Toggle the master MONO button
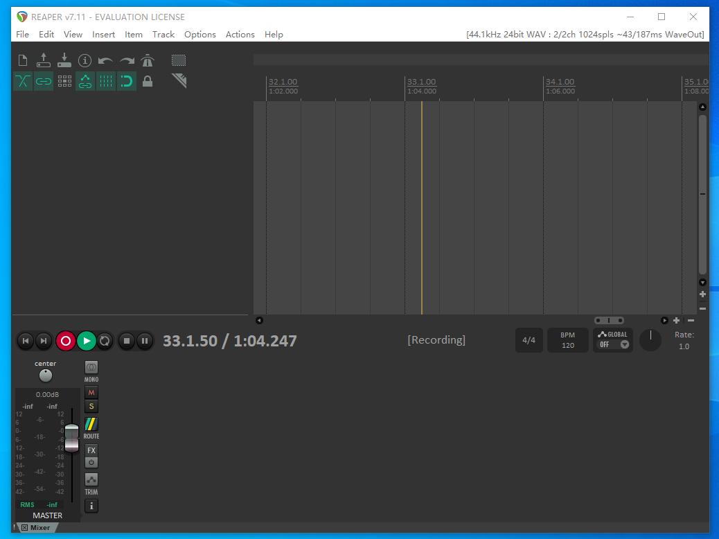 [x=91, y=367]
